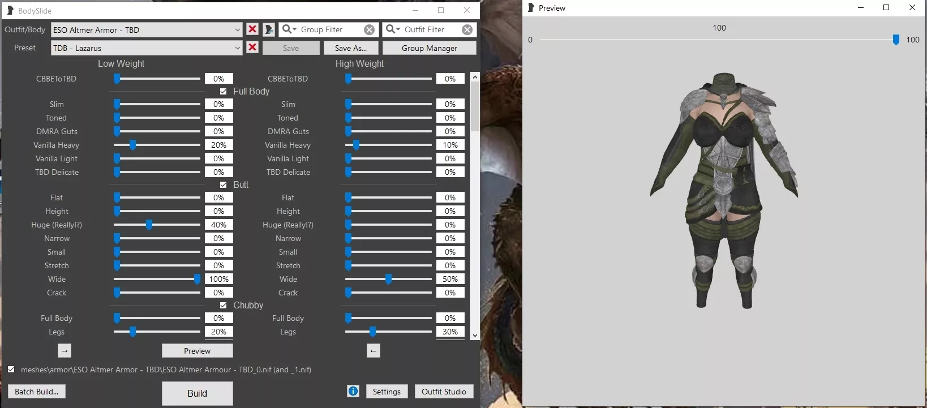Uncheck the Butt category checkbox
The image size is (927, 408).
tap(224, 184)
